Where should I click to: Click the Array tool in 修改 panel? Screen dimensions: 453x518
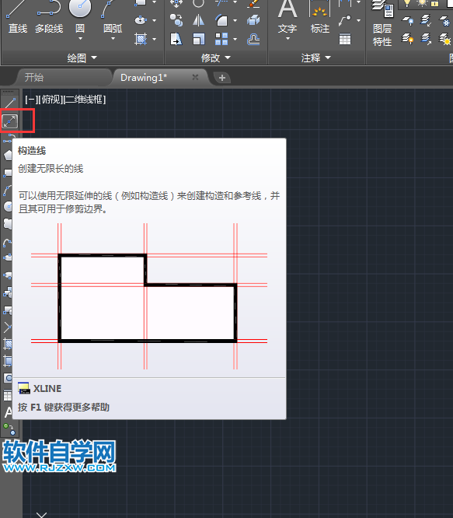coord(221,39)
